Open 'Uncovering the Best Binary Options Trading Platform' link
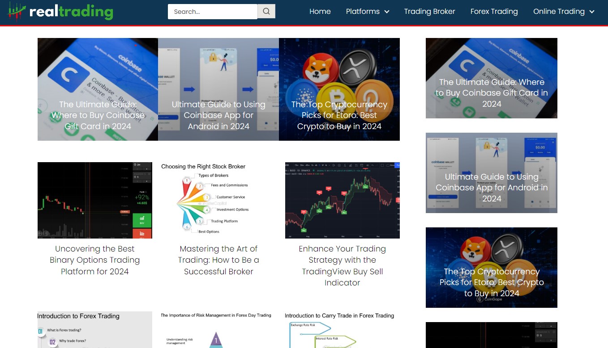Viewport: 608px width, 348px height. (95, 260)
